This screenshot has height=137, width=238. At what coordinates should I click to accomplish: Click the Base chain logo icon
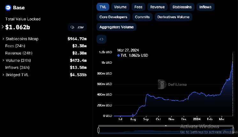[8, 8]
